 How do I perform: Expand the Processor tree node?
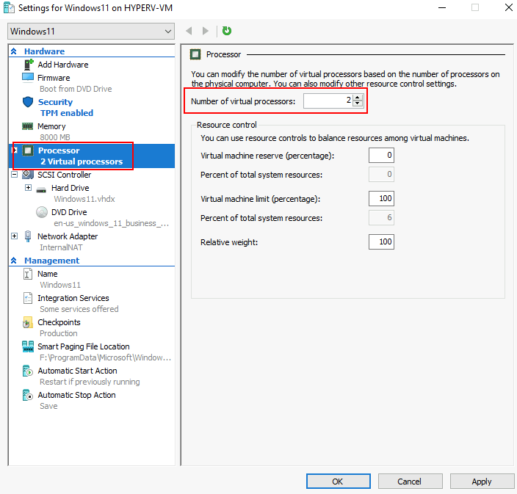(15, 150)
